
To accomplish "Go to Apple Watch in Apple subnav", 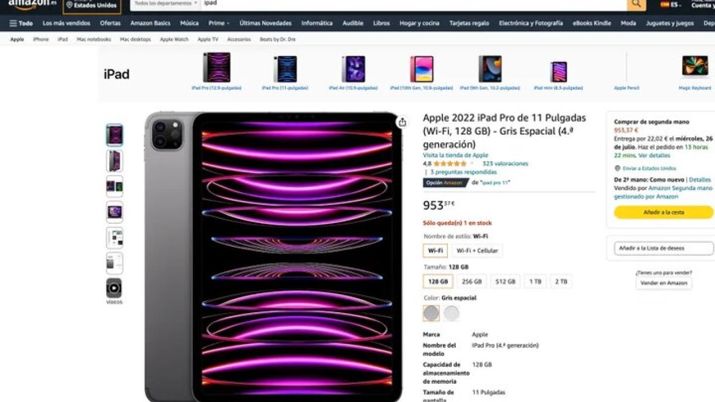I will pyautogui.click(x=174, y=40).
